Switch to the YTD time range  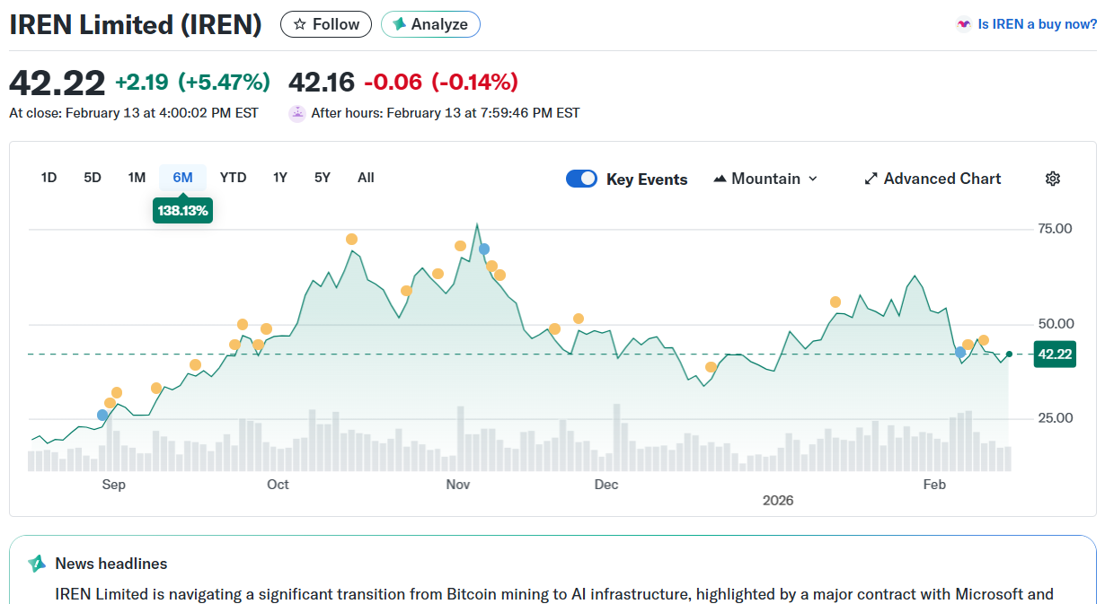point(233,178)
